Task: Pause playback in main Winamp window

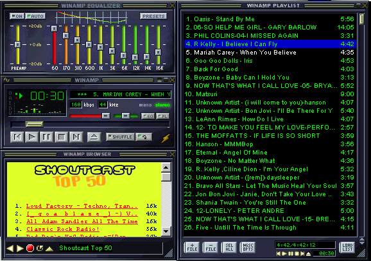Action: 46,137
